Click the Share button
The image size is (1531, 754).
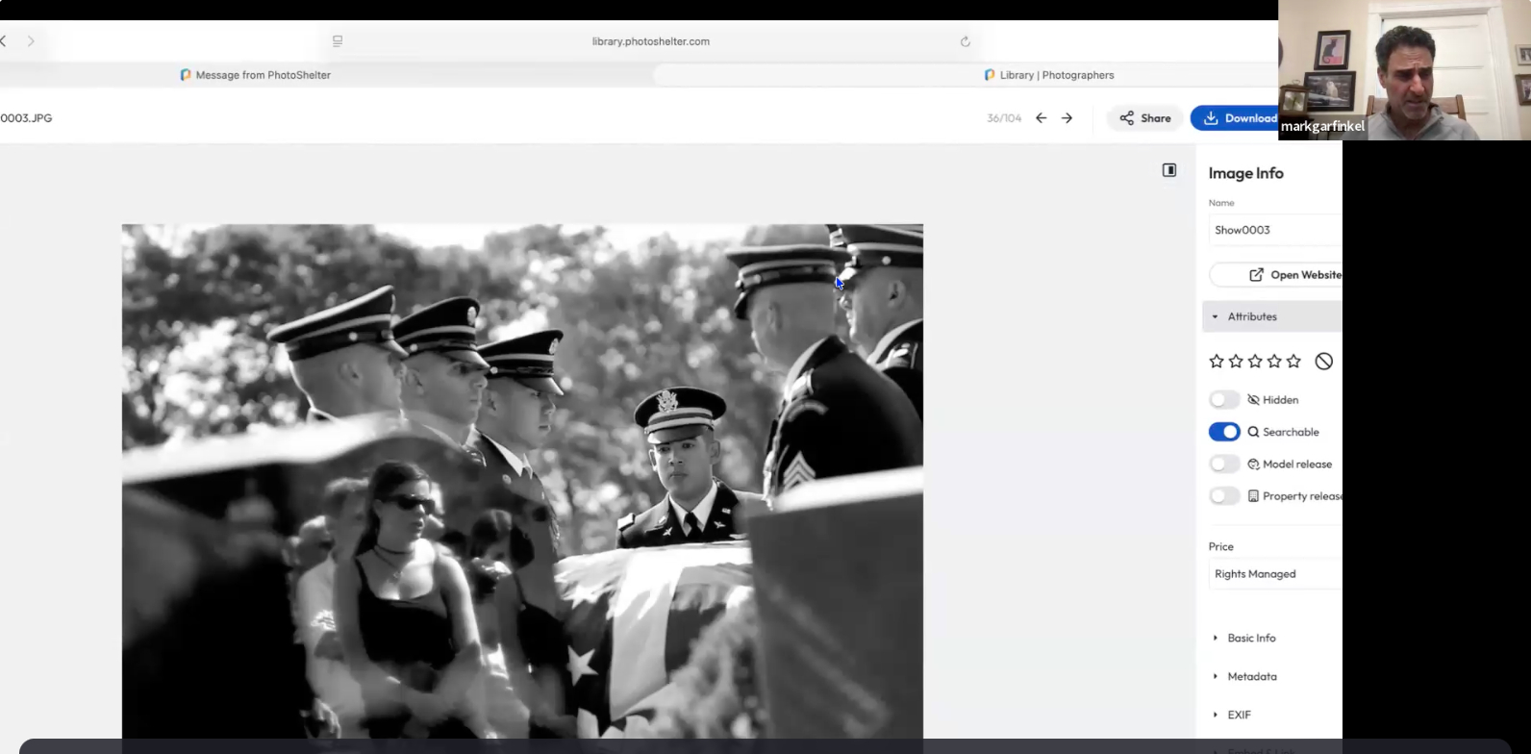[1145, 118]
